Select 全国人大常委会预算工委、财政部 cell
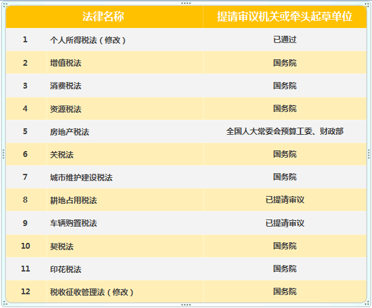 click(x=285, y=132)
